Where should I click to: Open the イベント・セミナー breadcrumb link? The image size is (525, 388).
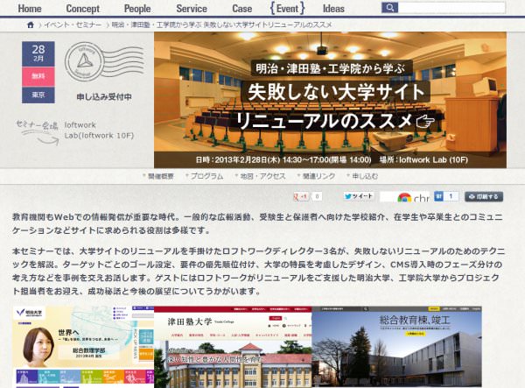(x=73, y=25)
